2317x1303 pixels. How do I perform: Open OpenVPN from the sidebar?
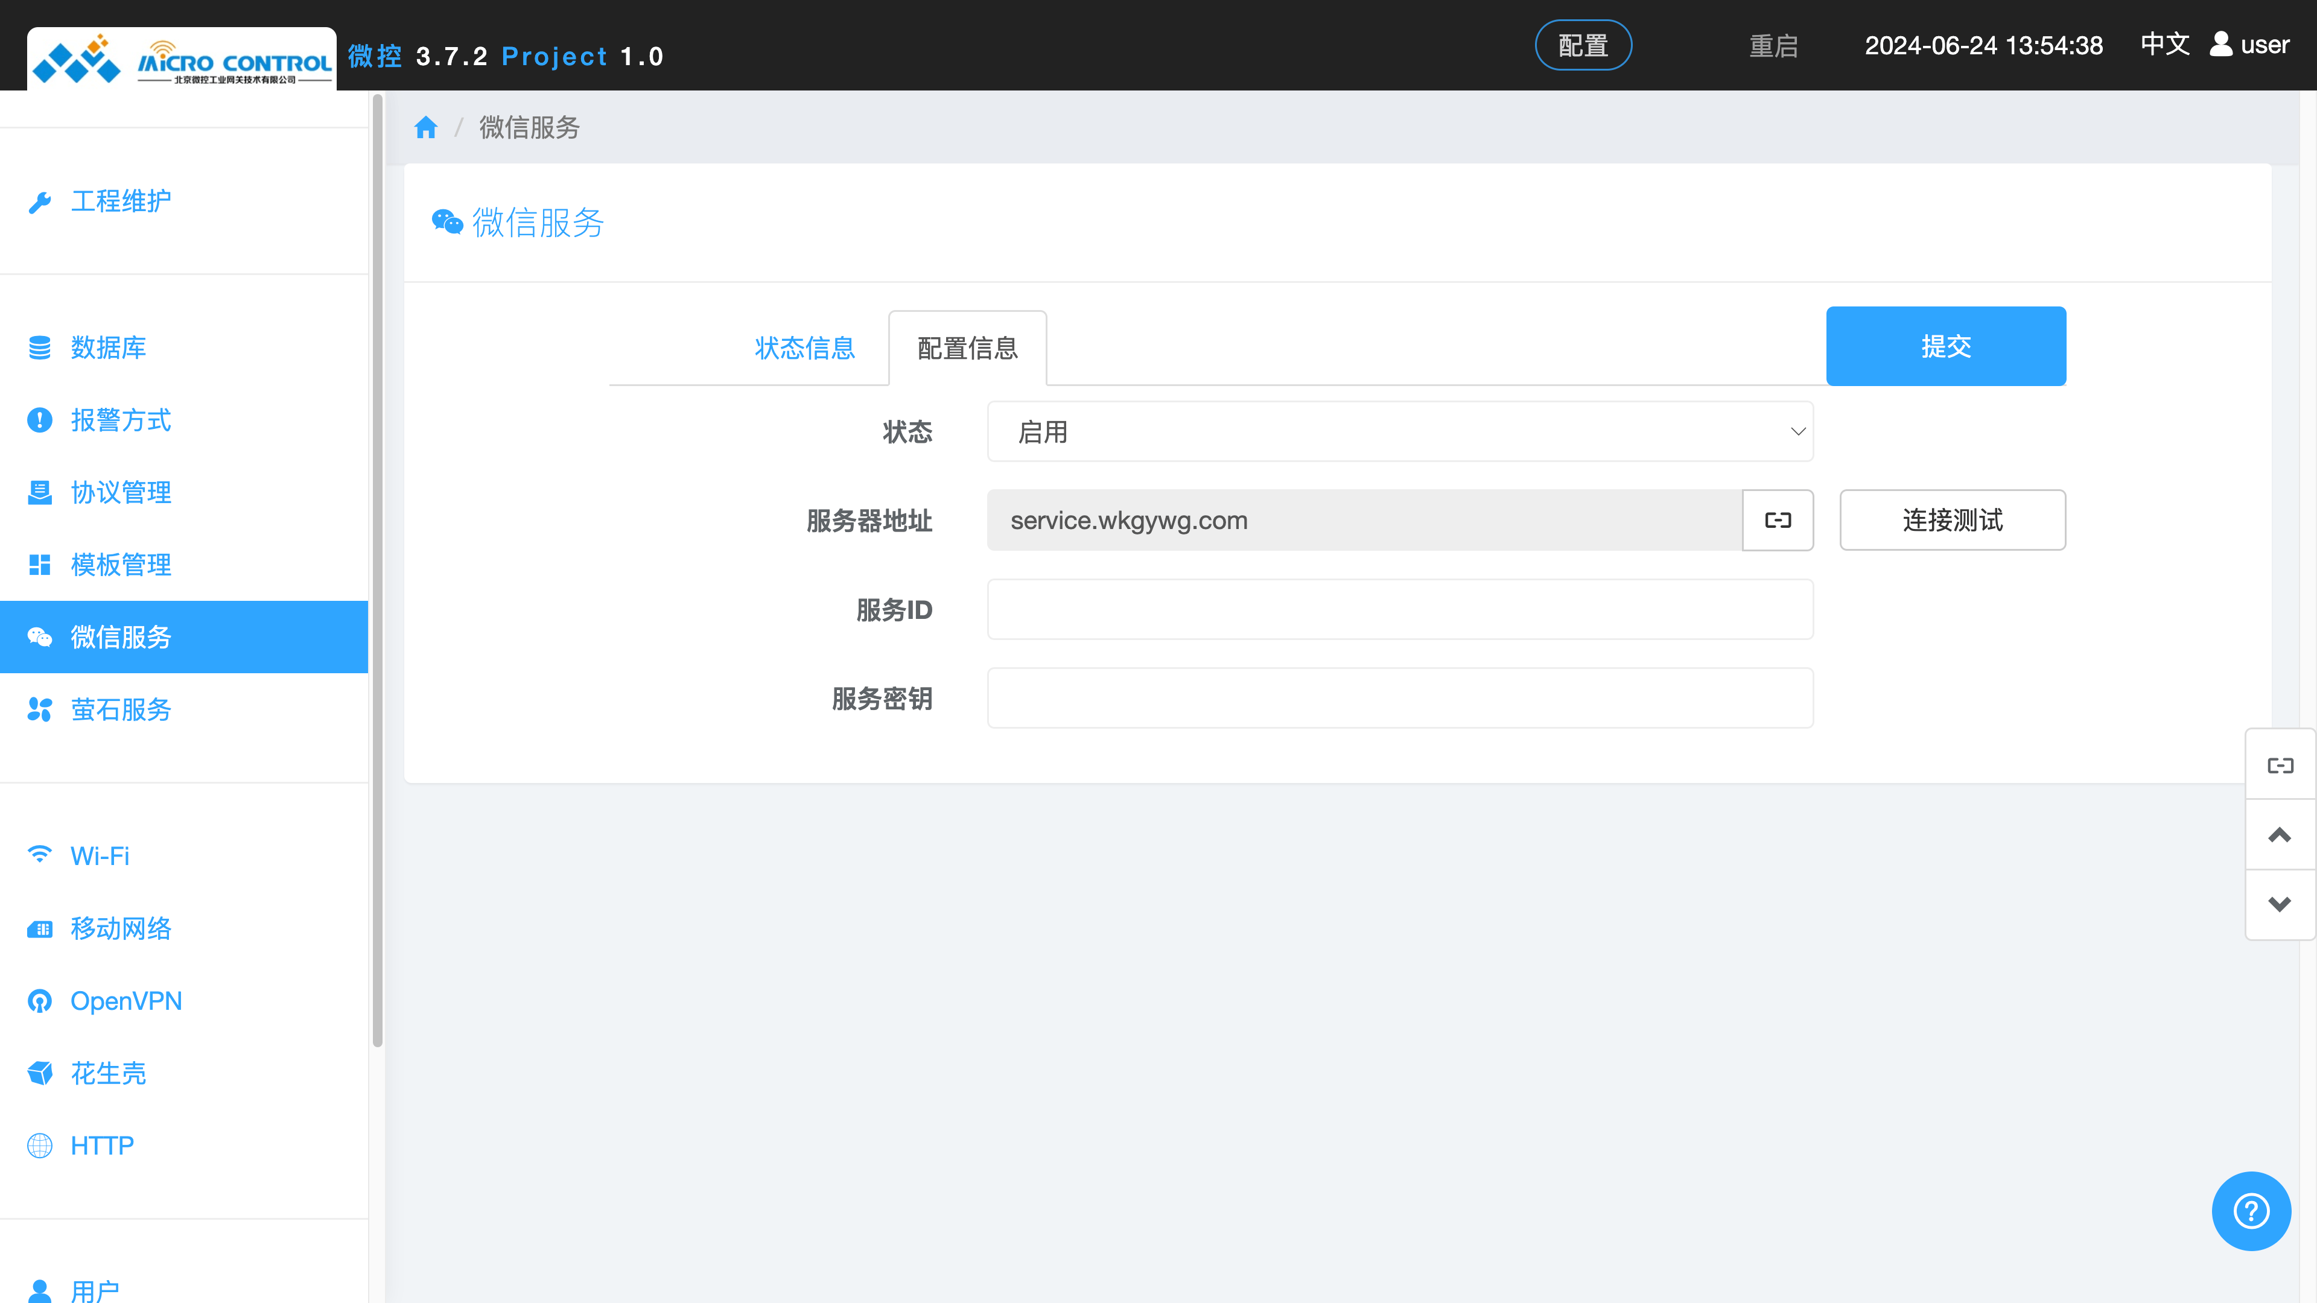[x=126, y=1000]
